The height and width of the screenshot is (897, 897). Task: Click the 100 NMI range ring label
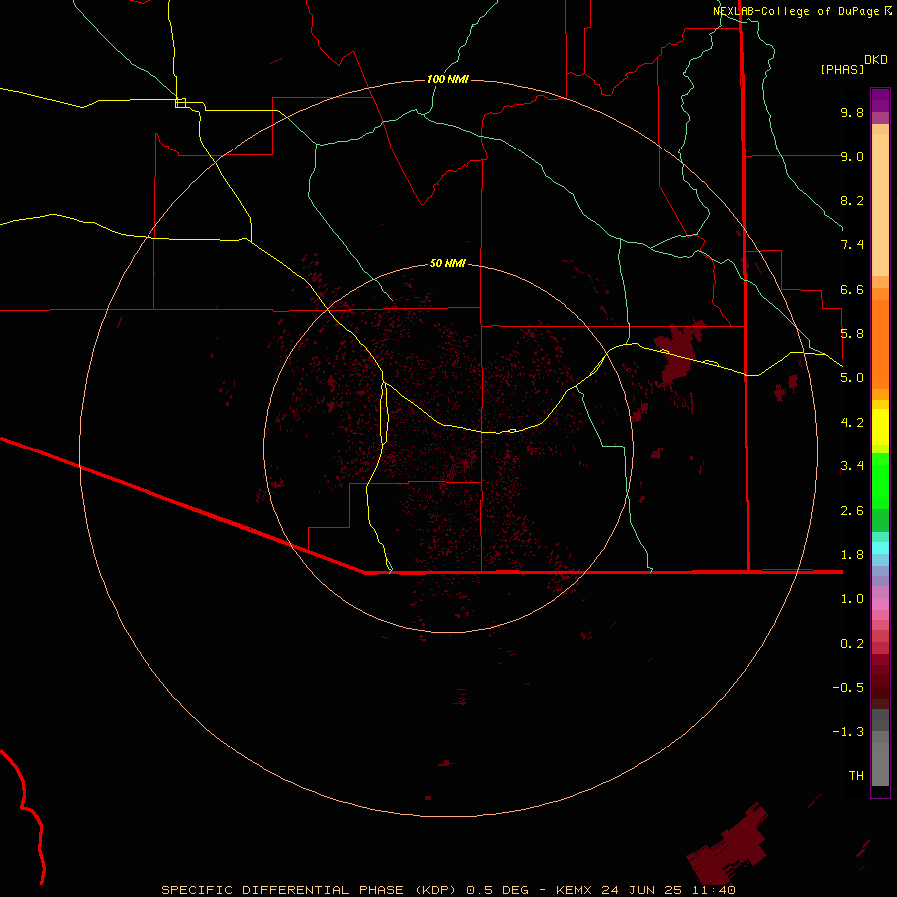pos(448,79)
